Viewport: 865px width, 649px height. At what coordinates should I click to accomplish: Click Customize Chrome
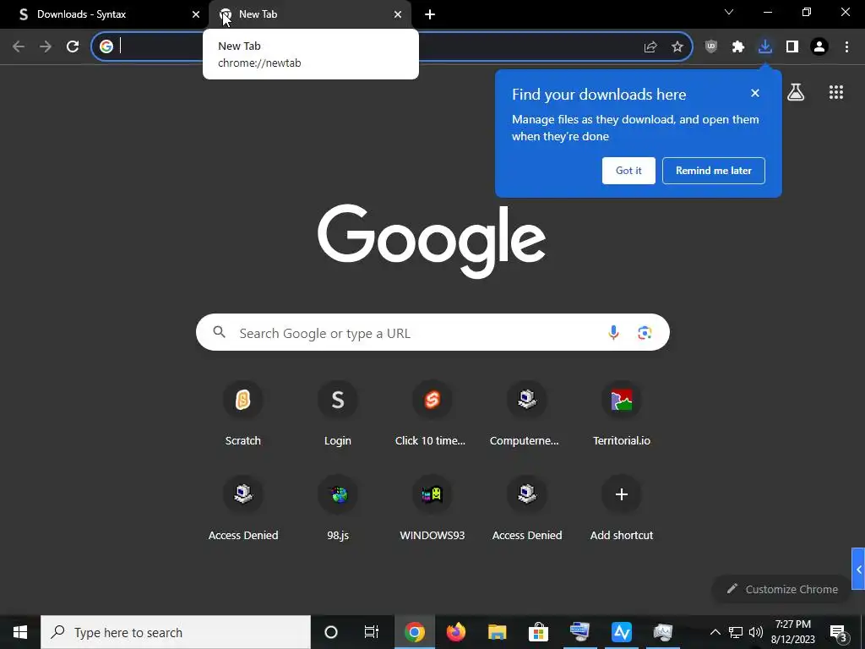coord(783,589)
